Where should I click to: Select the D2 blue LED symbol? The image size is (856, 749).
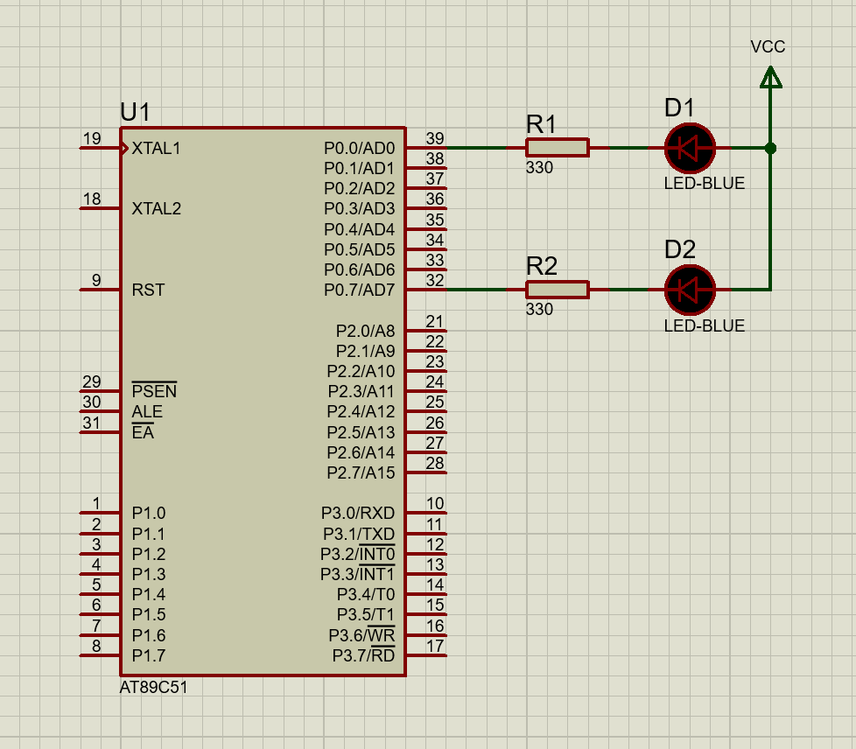coord(690,290)
